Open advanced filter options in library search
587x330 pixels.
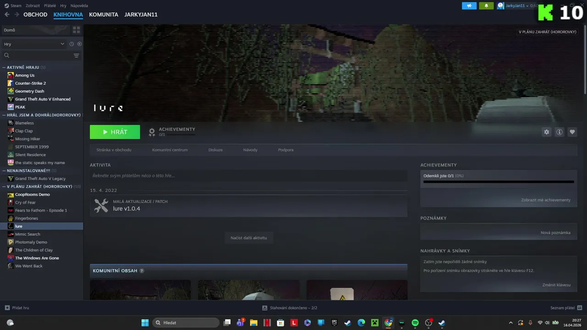click(x=76, y=55)
